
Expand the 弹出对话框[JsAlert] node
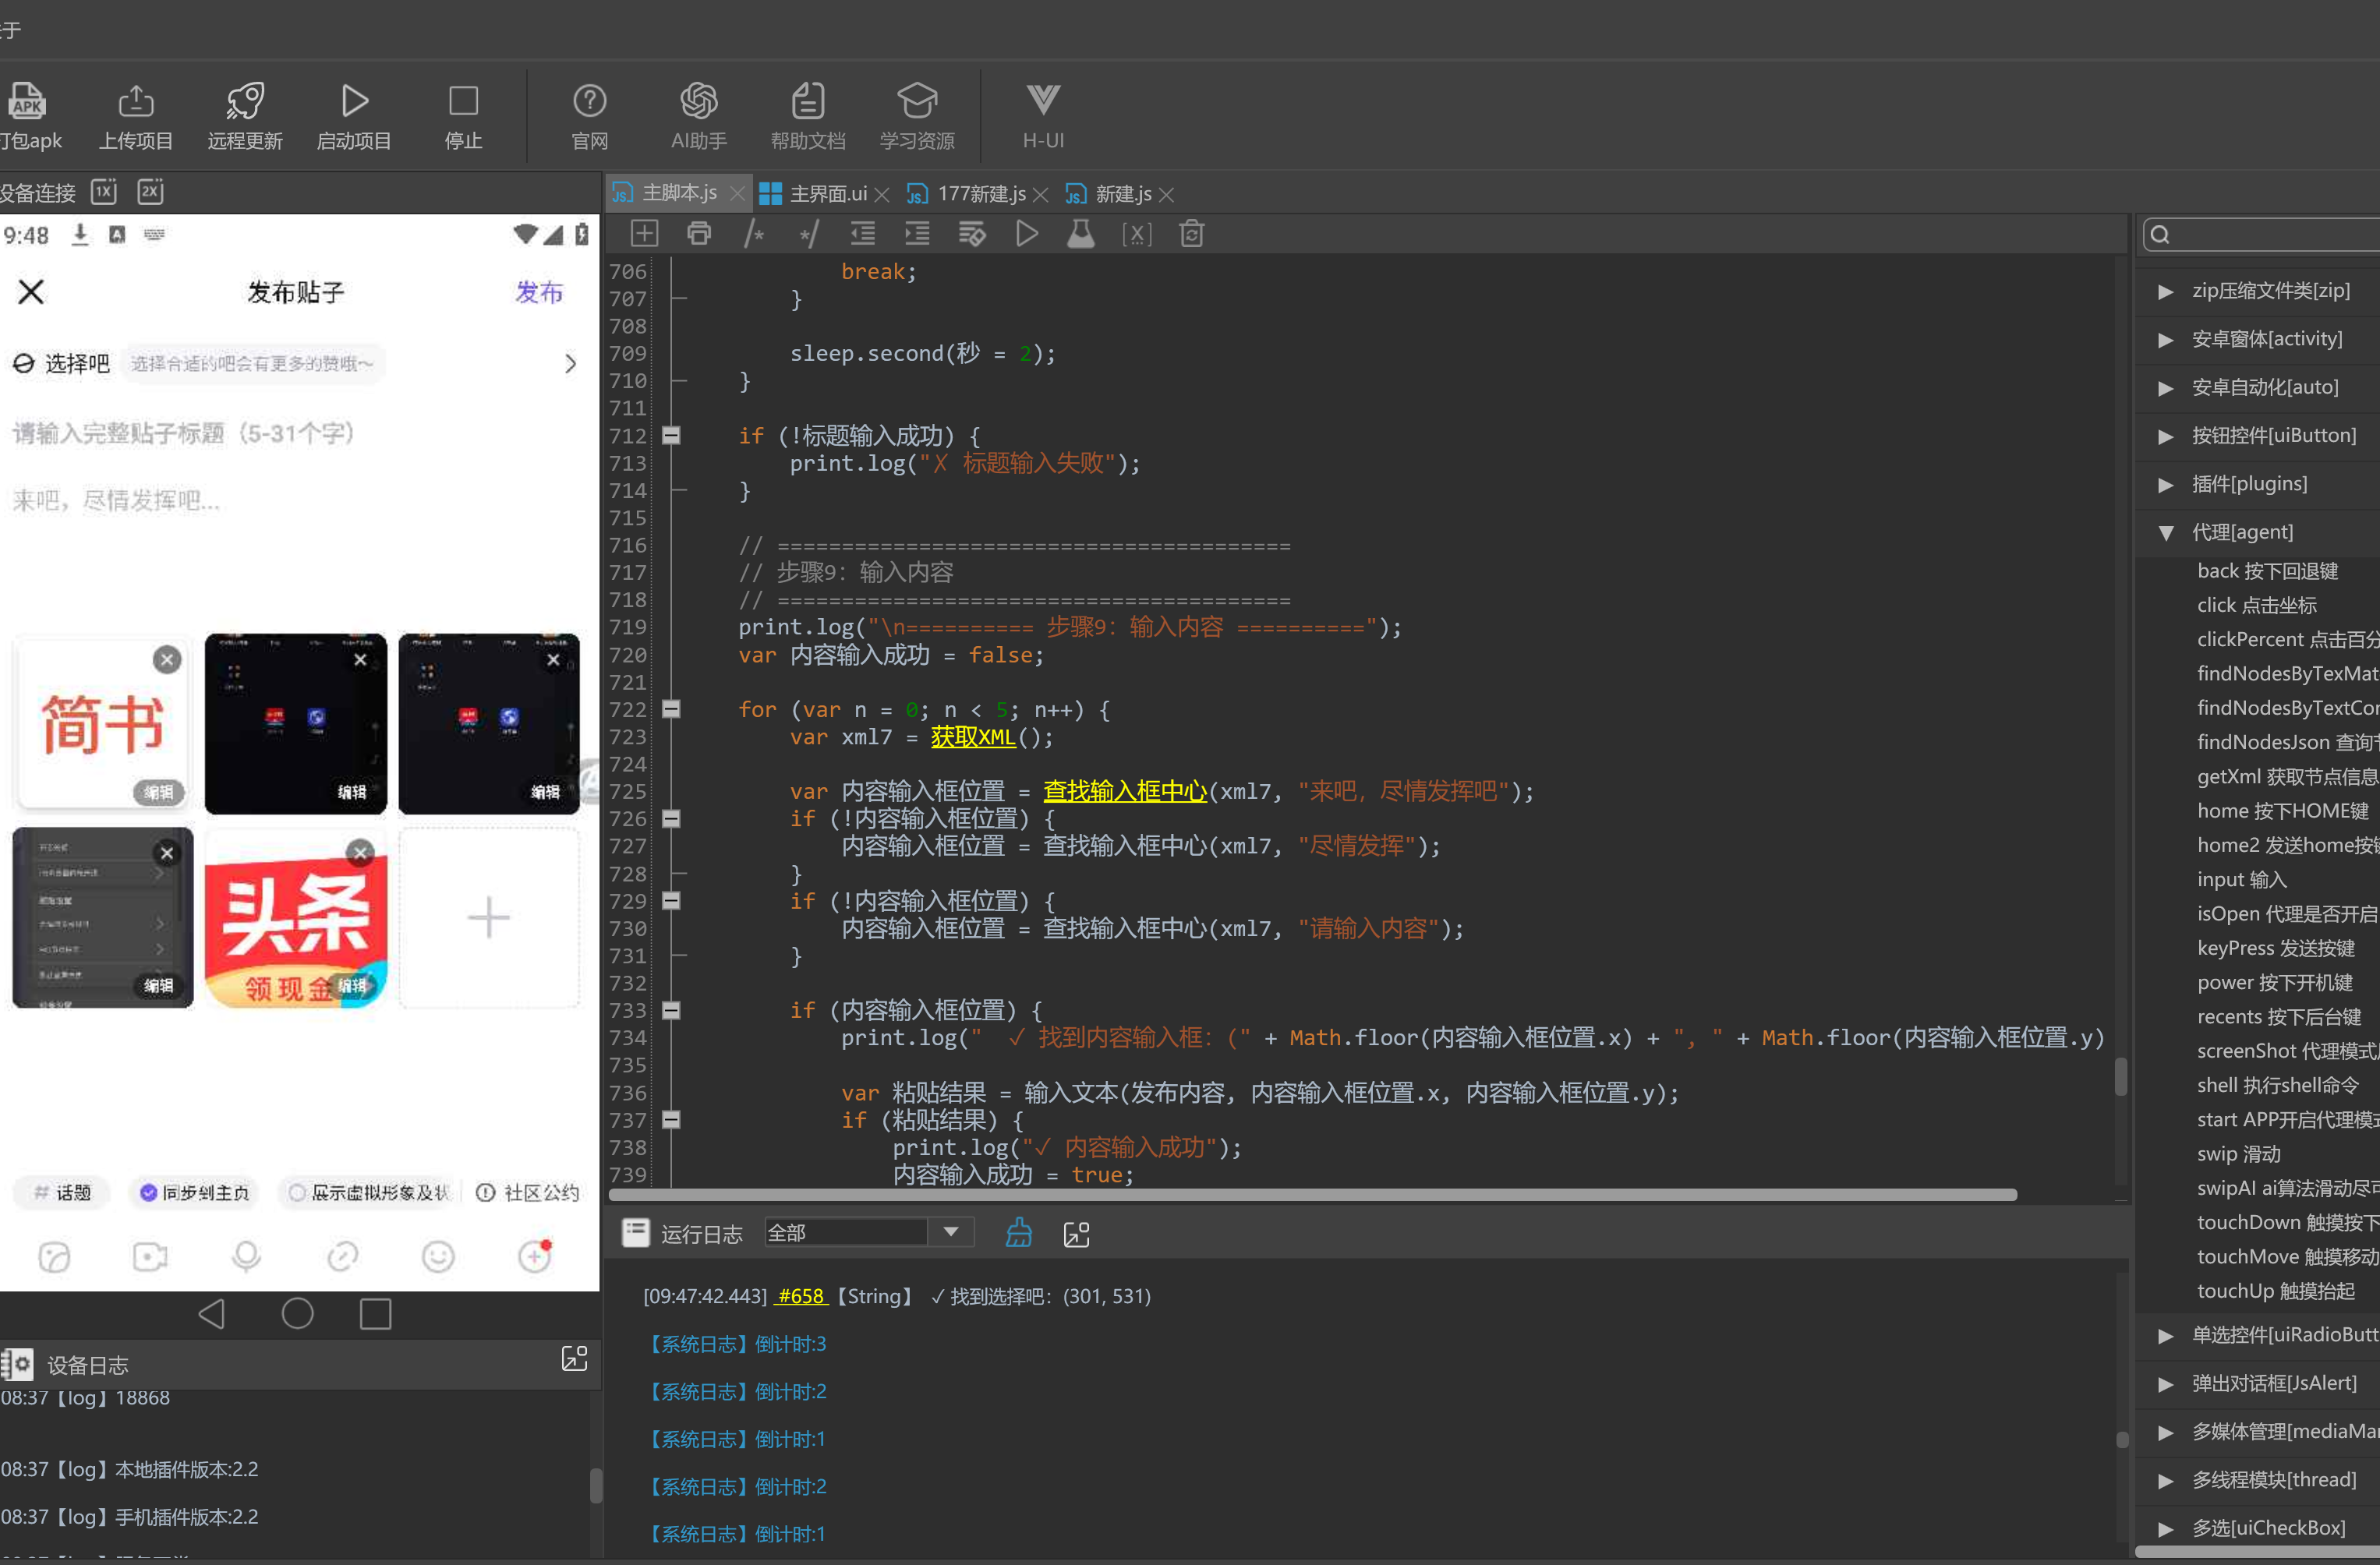click(x=2165, y=1384)
